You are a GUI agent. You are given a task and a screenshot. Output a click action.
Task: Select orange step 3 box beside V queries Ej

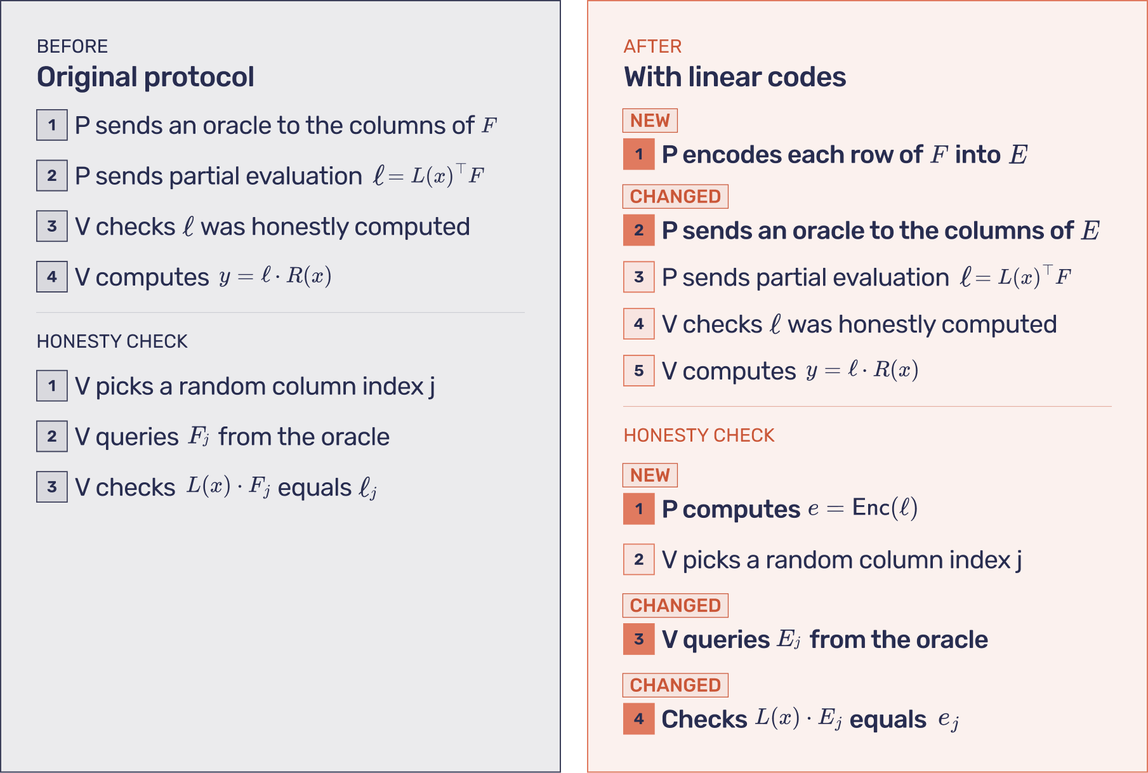[x=639, y=639]
